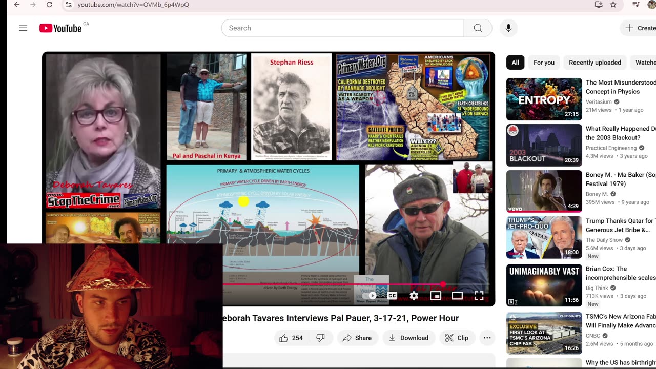This screenshot has width=656, height=369.
Task: Open the Trump's Jet-Pro-Quo thumbnail
Action: coord(544,238)
